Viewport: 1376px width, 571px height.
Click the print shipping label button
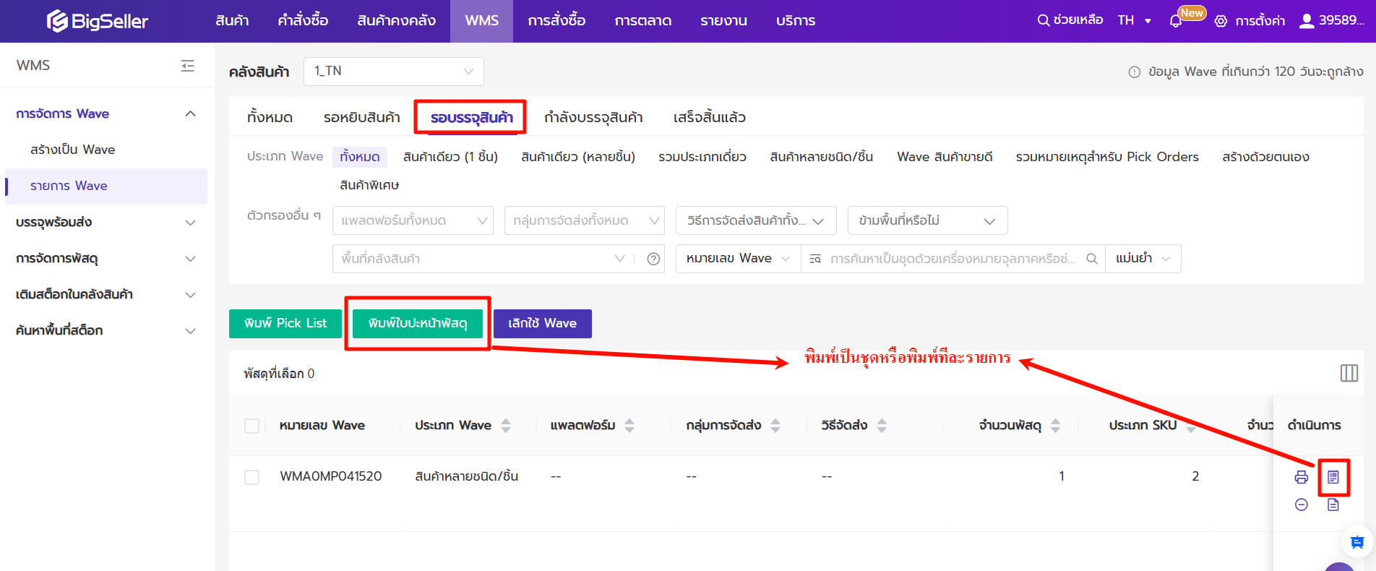click(x=417, y=323)
